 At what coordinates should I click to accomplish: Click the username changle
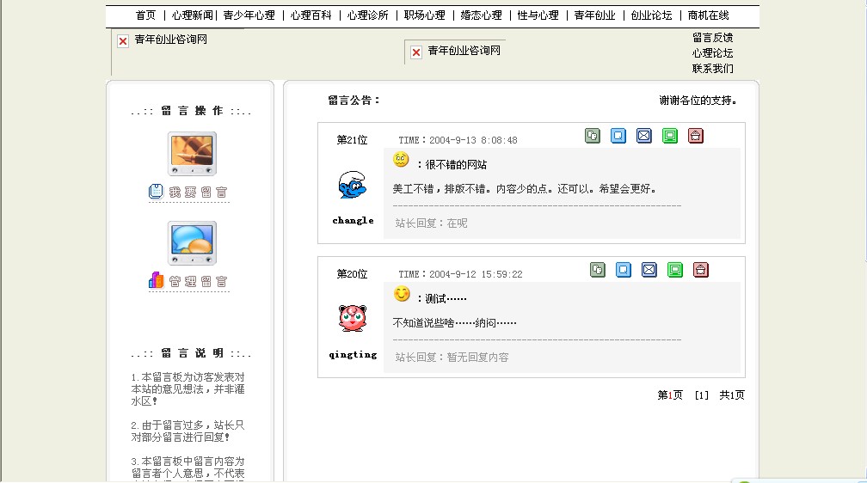353,221
